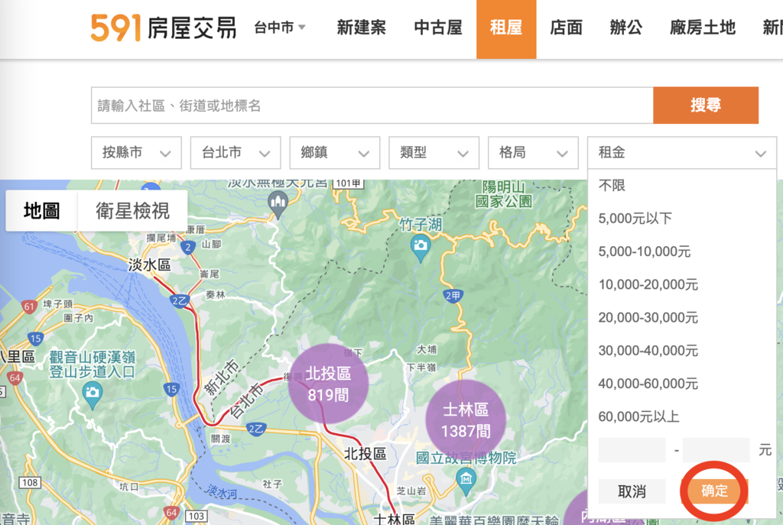Click the 觀音山硬漢嶺登山步道入口 map label
Image resolution: width=783 pixels, height=525 pixels.
93,365
